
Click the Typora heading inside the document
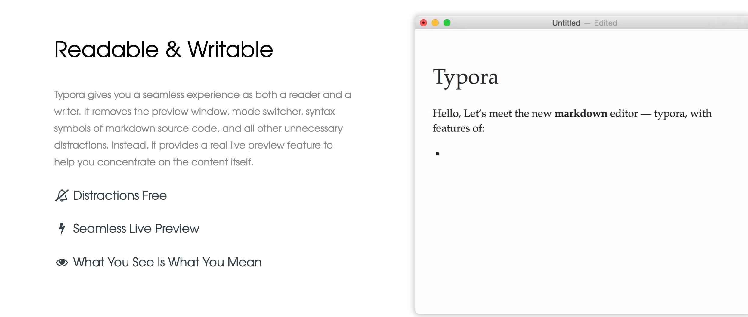tap(465, 77)
